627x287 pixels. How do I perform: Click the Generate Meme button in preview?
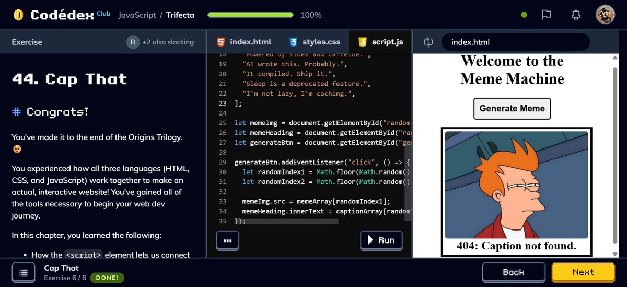pyautogui.click(x=512, y=109)
